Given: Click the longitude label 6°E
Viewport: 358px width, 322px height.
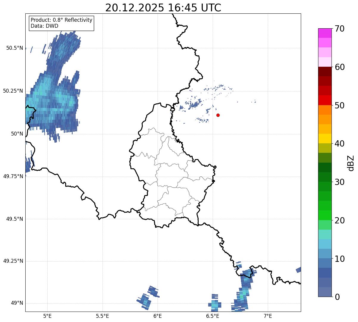Looking at the screenshot, I should click(158, 316).
